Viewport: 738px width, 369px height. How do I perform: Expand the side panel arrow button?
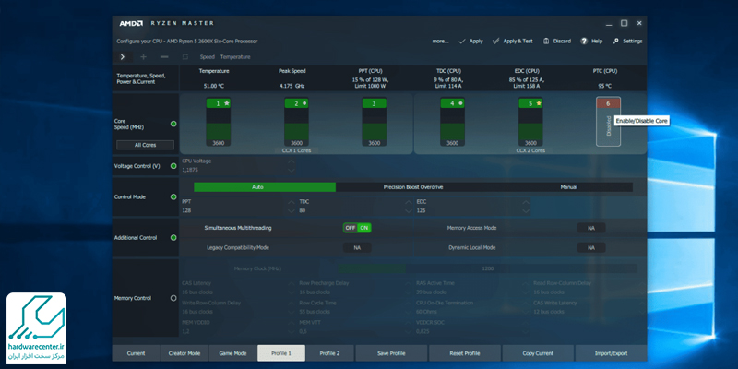coord(123,57)
